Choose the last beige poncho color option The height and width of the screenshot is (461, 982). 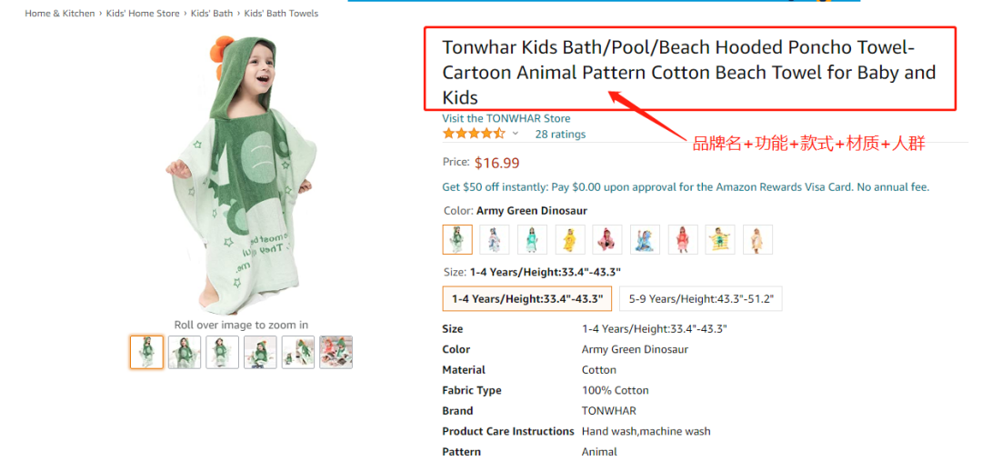click(x=757, y=239)
